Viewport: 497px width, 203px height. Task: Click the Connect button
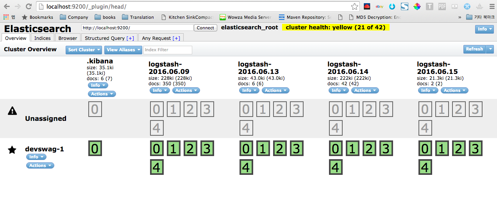point(206,28)
